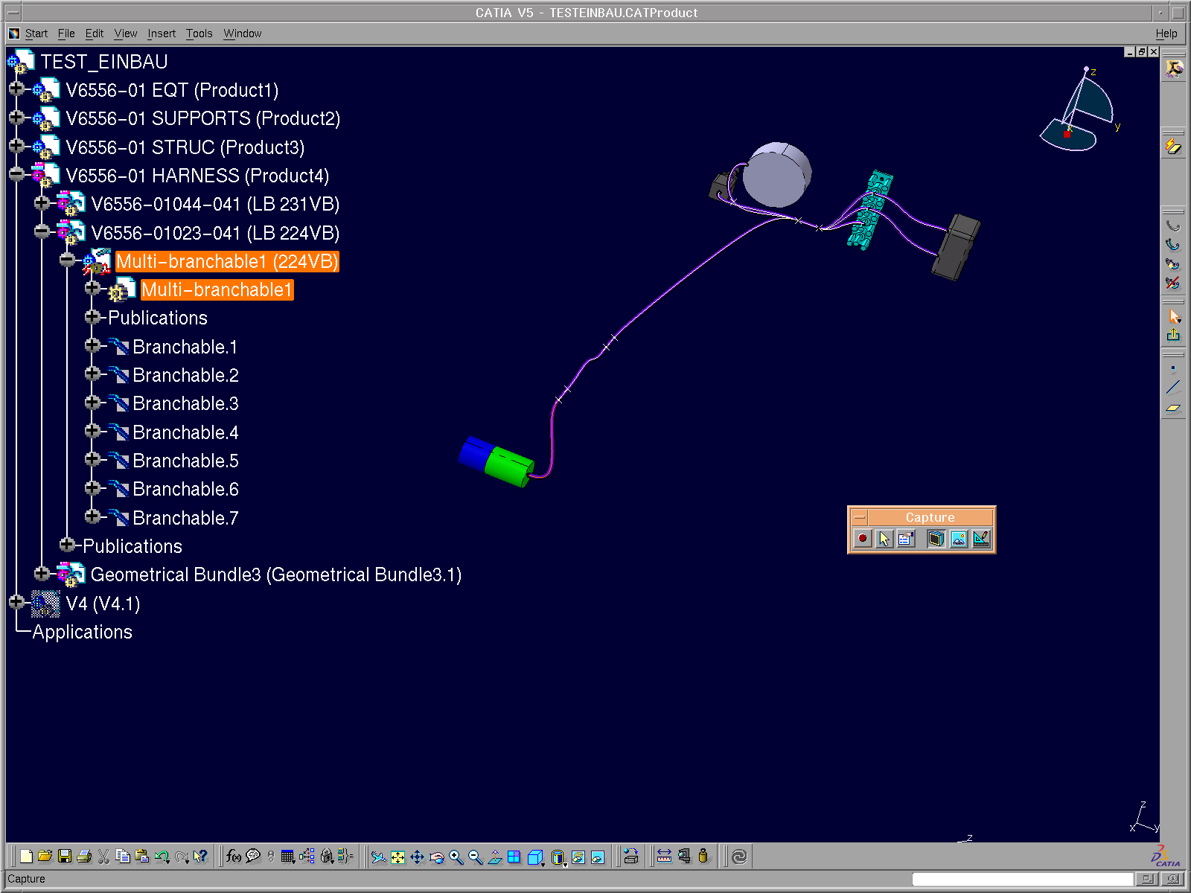This screenshot has width=1191, height=893.
Task: Select Branchable.4 in the tree
Action: [185, 432]
